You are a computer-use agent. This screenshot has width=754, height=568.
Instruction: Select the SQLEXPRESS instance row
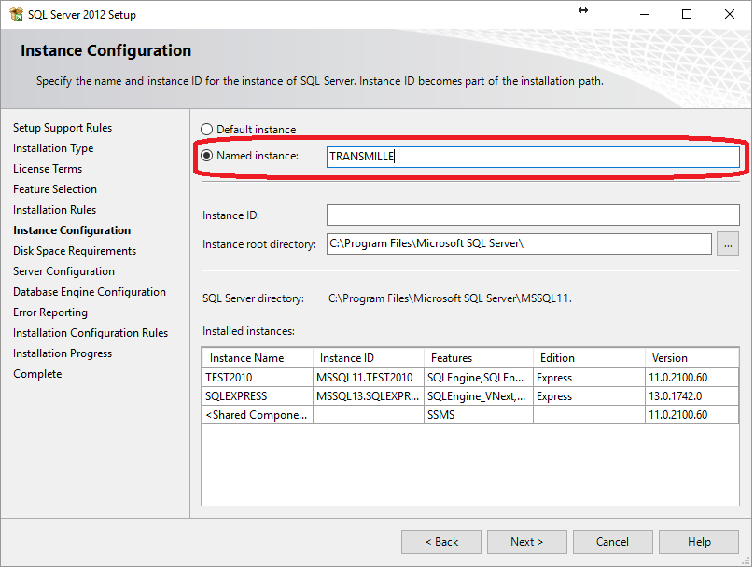470,396
